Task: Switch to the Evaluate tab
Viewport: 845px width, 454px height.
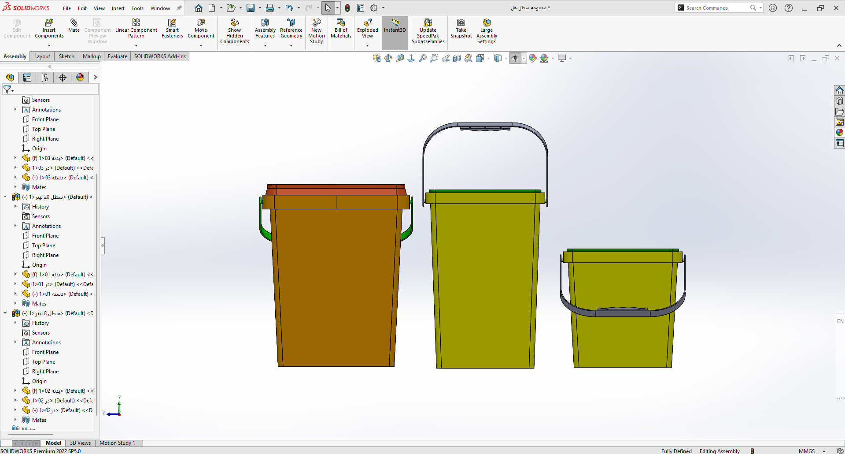Action: coord(118,56)
